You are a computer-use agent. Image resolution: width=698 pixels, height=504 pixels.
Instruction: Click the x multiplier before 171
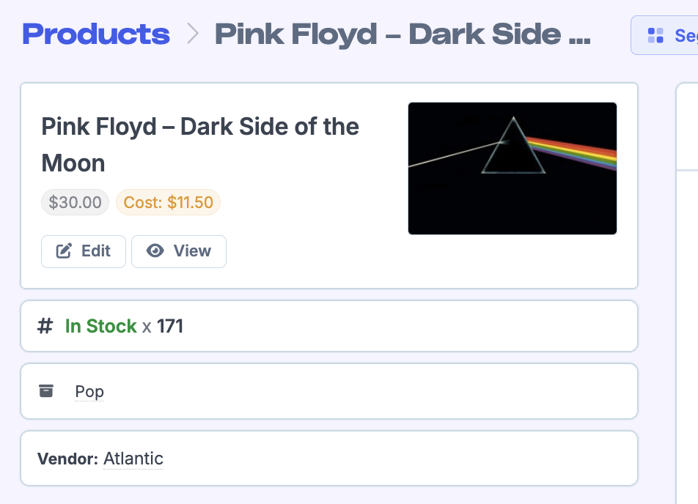click(147, 327)
